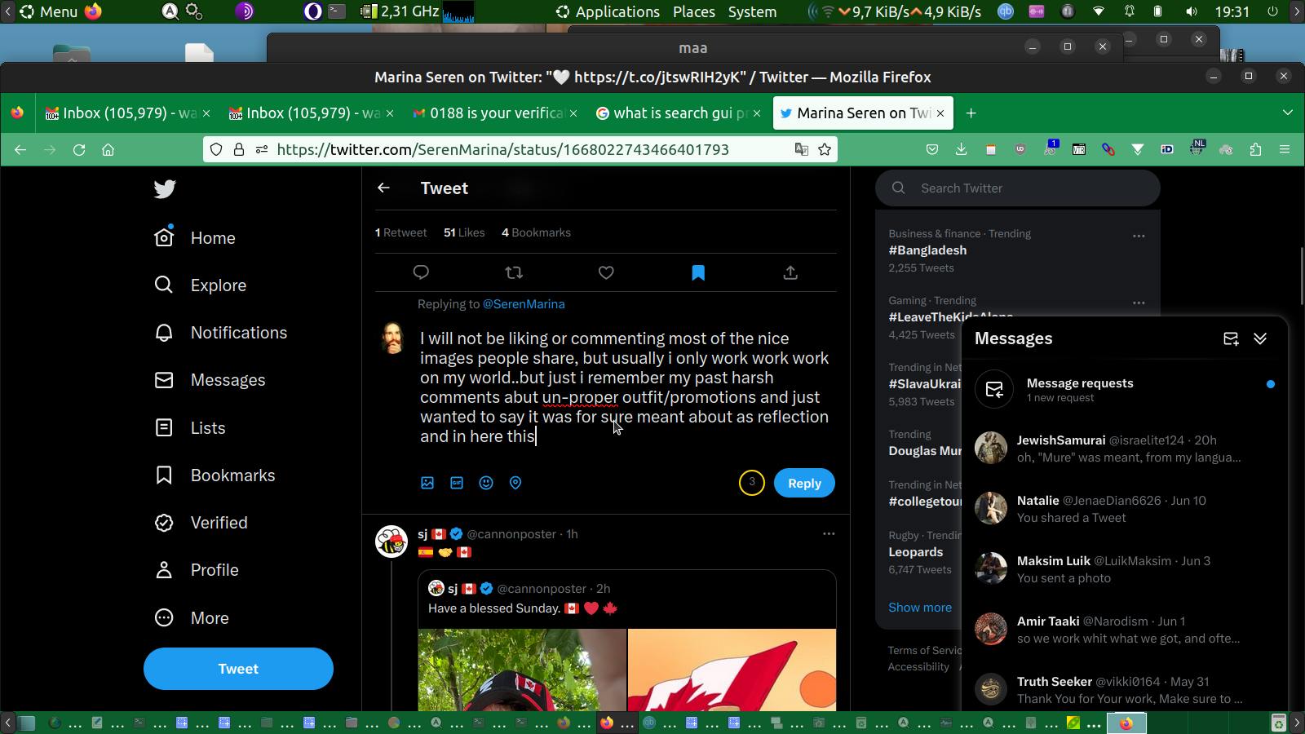Screen dimensions: 1305x734
Task: Click the reply speech bubble icon
Action: [x=421, y=272]
